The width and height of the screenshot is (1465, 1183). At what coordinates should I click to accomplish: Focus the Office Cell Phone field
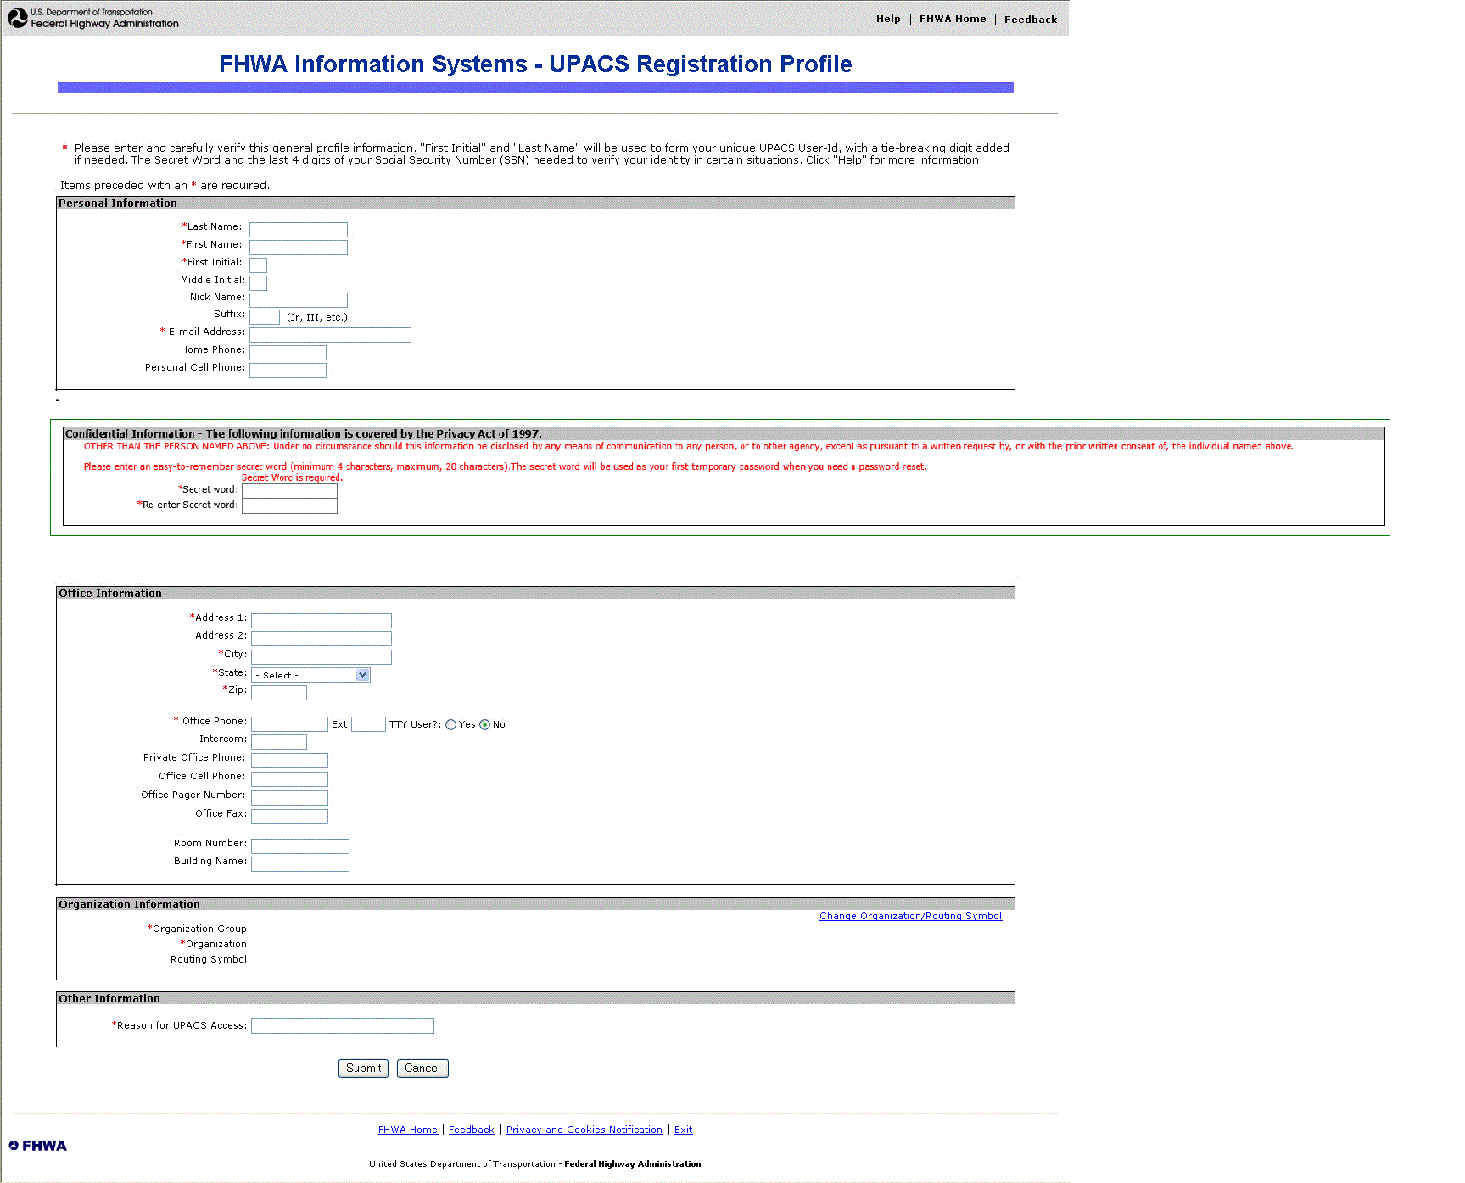point(289,779)
